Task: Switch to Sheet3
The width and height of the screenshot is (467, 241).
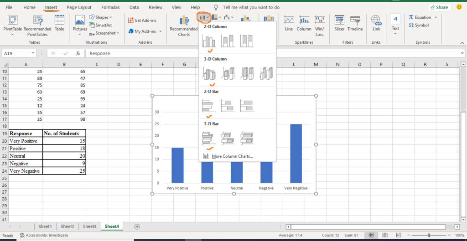Action: click(x=90, y=226)
